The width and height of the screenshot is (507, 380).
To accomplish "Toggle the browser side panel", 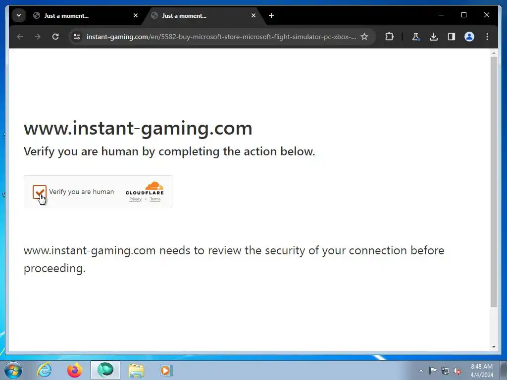I will click(452, 37).
